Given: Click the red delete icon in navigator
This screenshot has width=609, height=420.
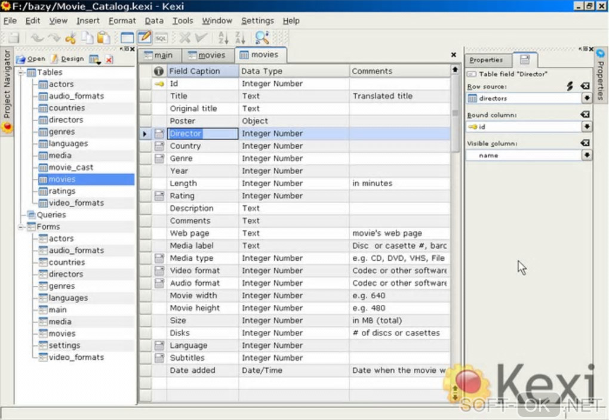Looking at the screenshot, I should (109, 59).
